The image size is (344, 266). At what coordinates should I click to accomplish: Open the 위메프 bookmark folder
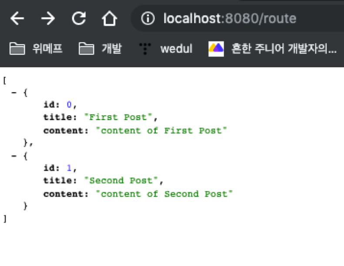pyautogui.click(x=36, y=48)
